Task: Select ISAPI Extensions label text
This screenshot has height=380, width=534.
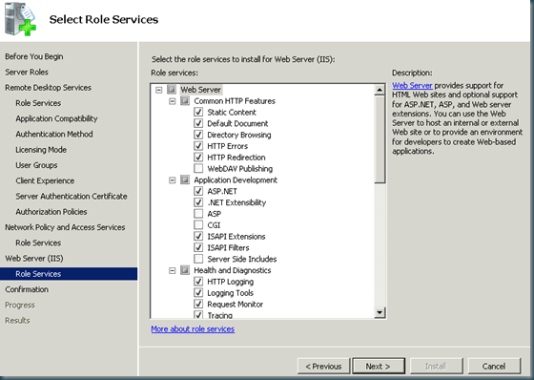Action: 236,237
